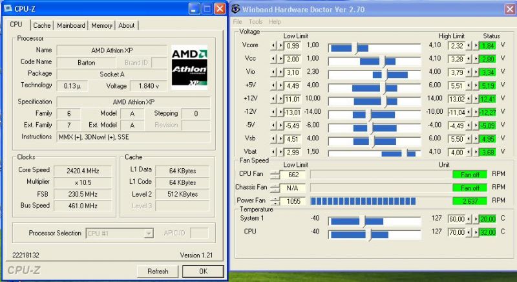517x282 pixels.
Task: Open the Processor Selection dropdown
Action: coord(149,233)
